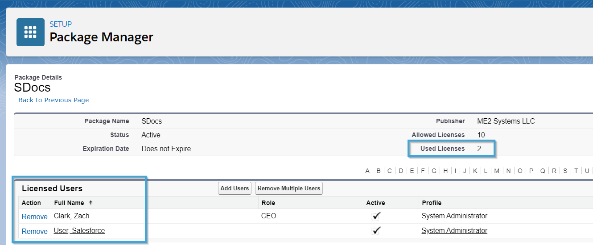Toggle Active checkbox for Clark, Zach

point(376,216)
